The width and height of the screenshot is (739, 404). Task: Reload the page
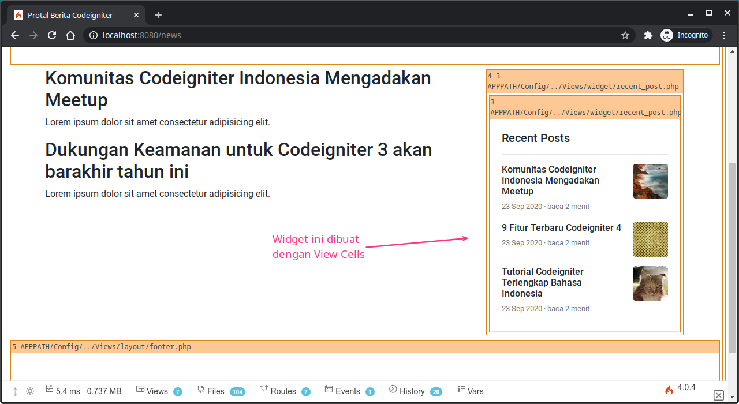(x=52, y=35)
